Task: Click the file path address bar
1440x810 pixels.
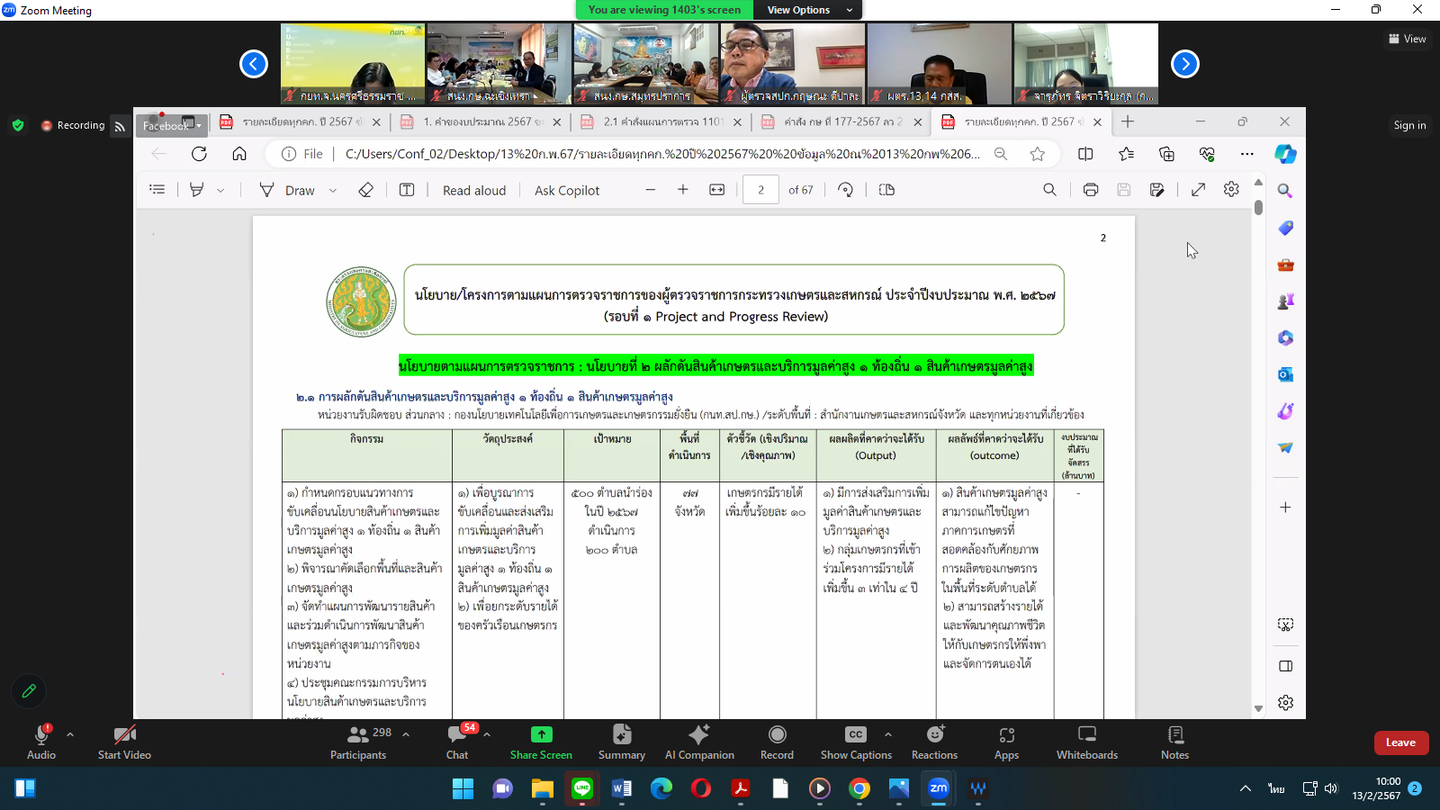Action: coord(661,154)
